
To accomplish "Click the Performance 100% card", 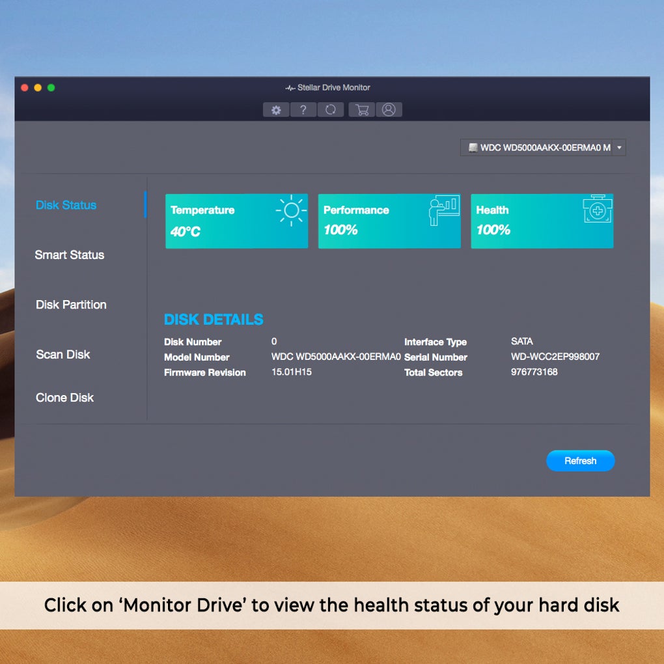I will (x=389, y=221).
